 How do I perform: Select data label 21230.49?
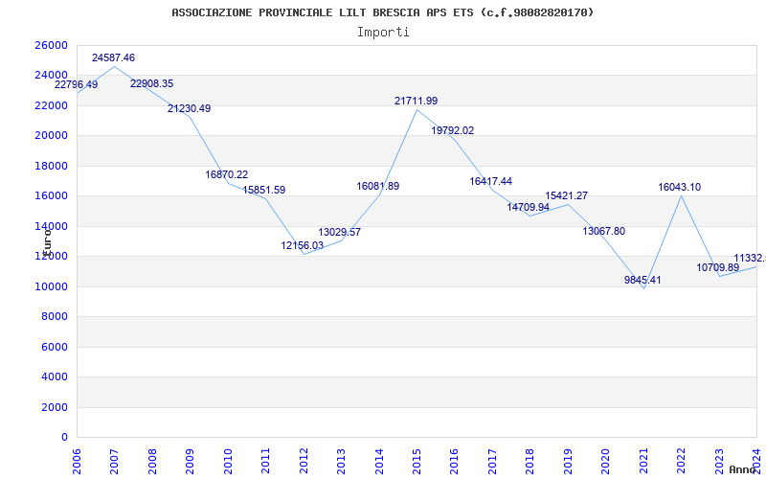(x=189, y=108)
